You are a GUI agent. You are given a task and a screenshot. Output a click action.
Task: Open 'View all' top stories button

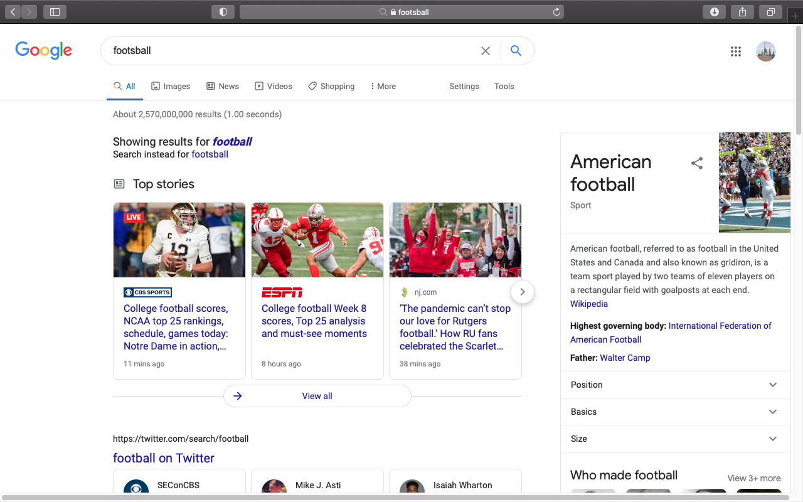pos(317,396)
